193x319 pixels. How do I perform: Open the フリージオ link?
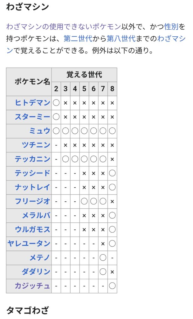(x=32, y=201)
